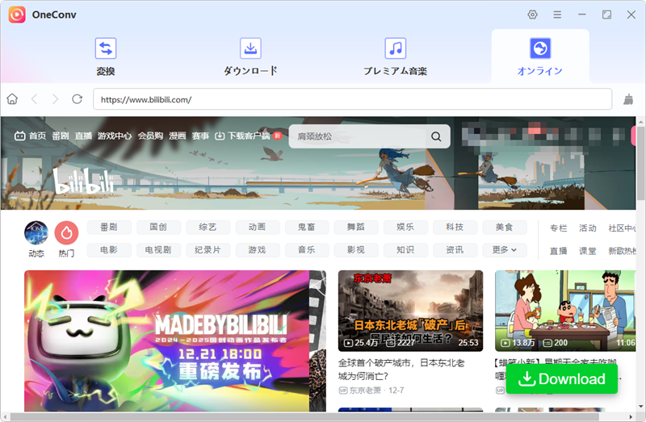Open the 日本东北老城破产 video thumbnail
This screenshot has height=422, width=646.
click(x=410, y=311)
